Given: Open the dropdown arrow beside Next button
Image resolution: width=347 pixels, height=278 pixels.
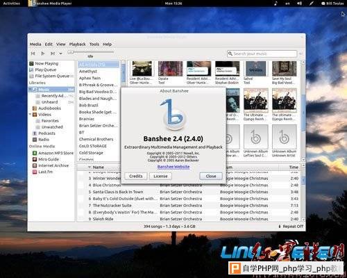Looking at the screenshot, I should 60,54.
